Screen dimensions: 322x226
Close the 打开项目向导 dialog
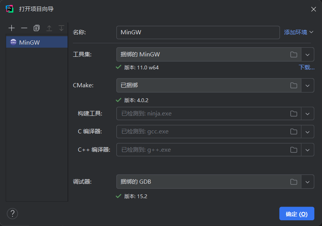click(313, 9)
